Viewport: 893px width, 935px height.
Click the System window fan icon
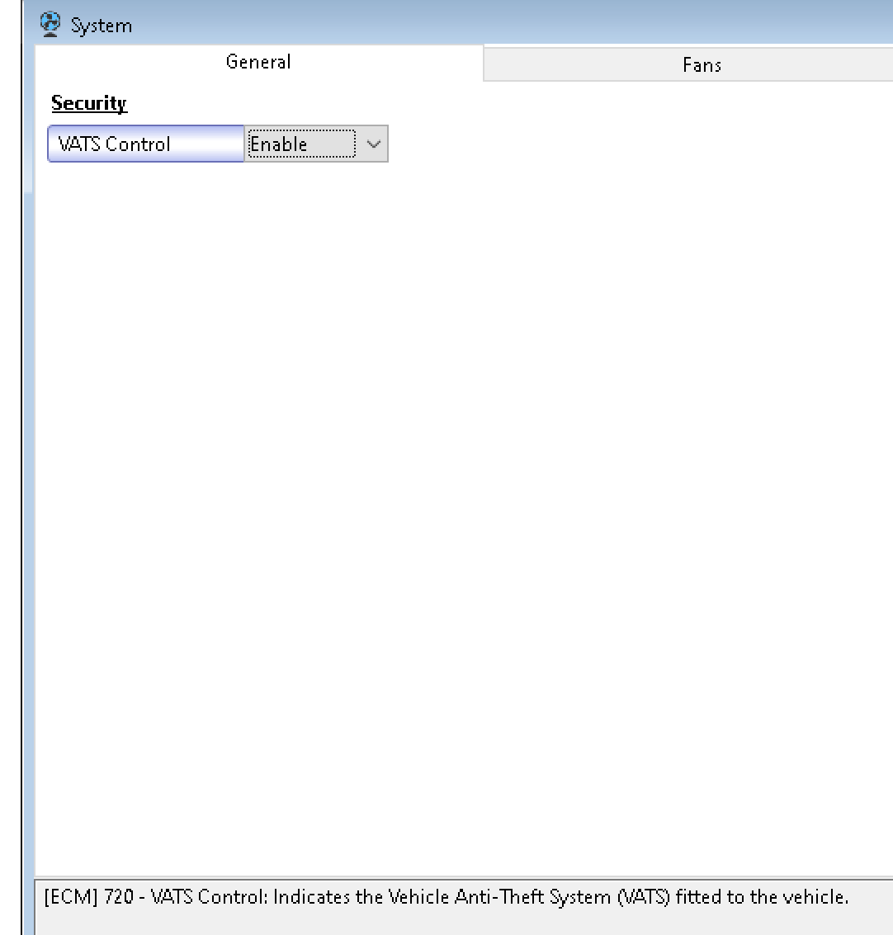50,25
